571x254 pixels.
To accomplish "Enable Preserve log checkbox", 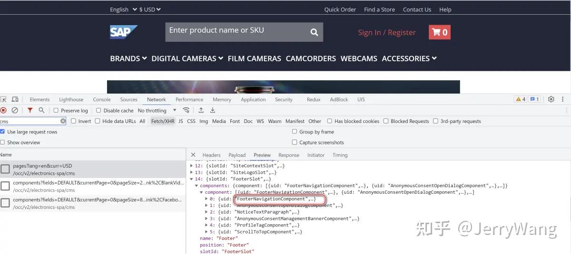I will [56, 111].
